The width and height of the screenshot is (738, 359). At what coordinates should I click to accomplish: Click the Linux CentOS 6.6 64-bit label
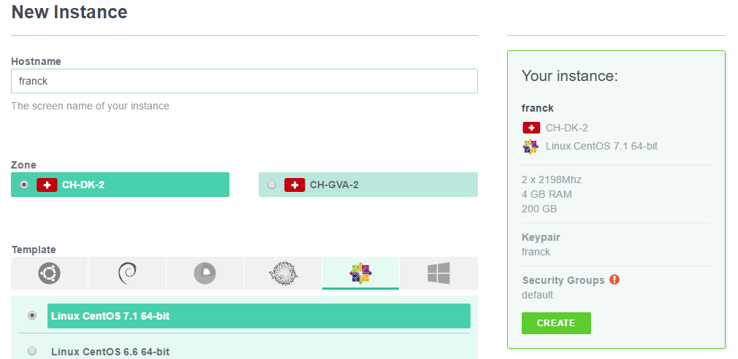(110, 352)
